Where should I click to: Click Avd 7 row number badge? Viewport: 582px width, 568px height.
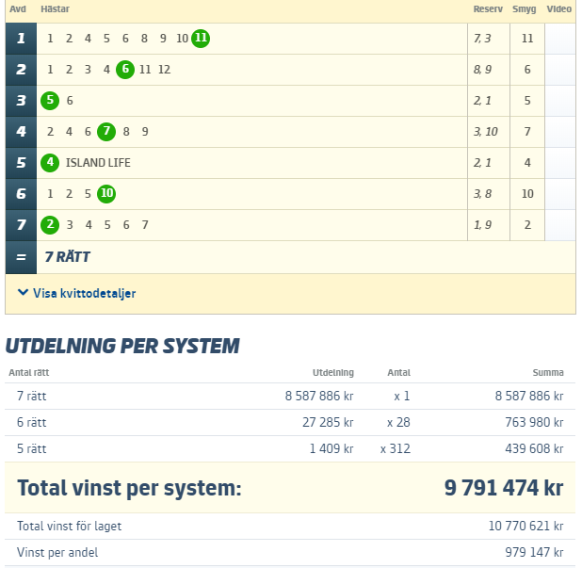click(x=21, y=225)
